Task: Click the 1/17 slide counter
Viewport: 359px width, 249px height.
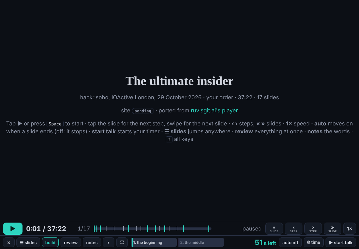Action: tap(84, 229)
